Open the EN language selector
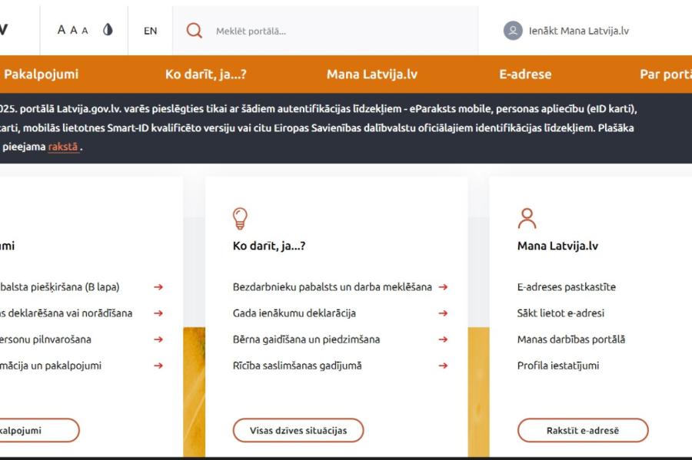The width and height of the screenshot is (692, 460). point(149,31)
